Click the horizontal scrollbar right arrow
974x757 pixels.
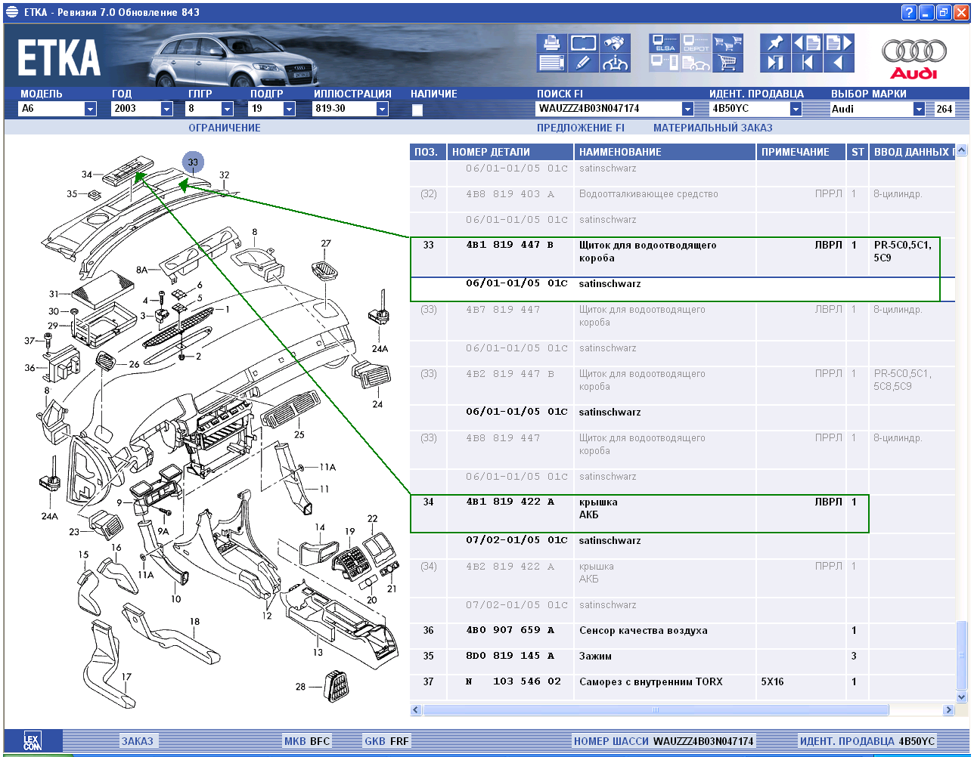coord(948,710)
